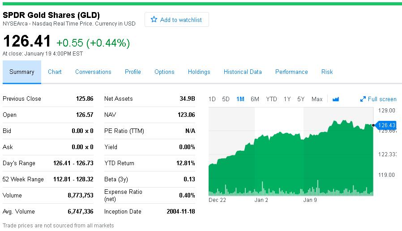The image size is (402, 231).
Task: Click the Full screen expand arrows icon
Action: point(363,99)
